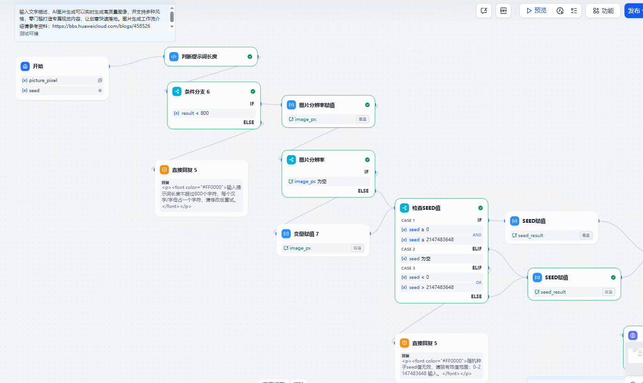
Task: Click 覆盖 tag on 图片分辨率赋值 node
Action: pos(363,119)
